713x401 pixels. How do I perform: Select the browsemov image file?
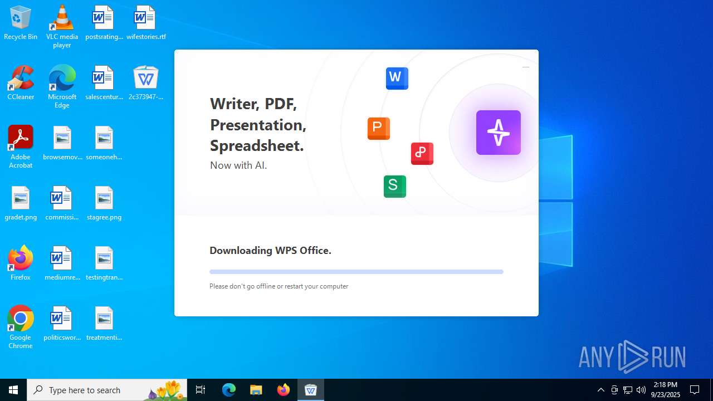coord(62,144)
